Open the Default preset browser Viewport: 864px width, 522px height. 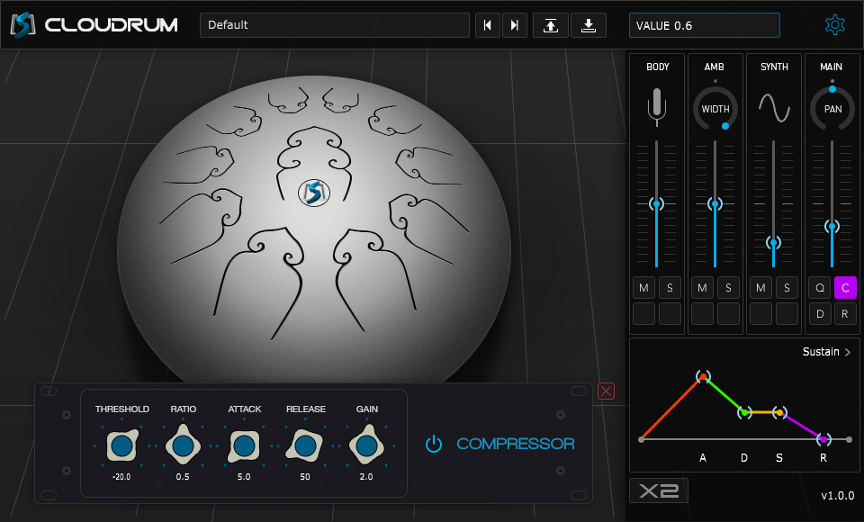(334, 25)
